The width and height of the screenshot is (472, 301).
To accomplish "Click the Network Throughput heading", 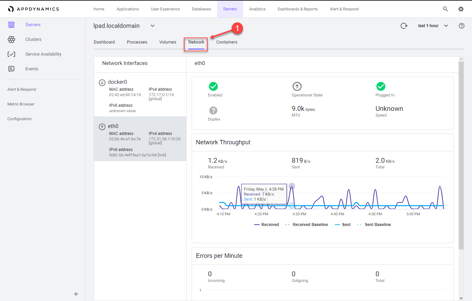I will [223, 142].
